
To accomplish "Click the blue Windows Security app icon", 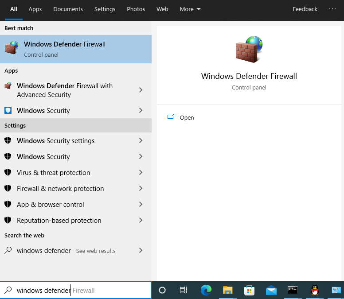I will [x=8, y=110].
